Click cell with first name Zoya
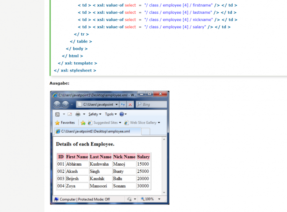 point(77,186)
